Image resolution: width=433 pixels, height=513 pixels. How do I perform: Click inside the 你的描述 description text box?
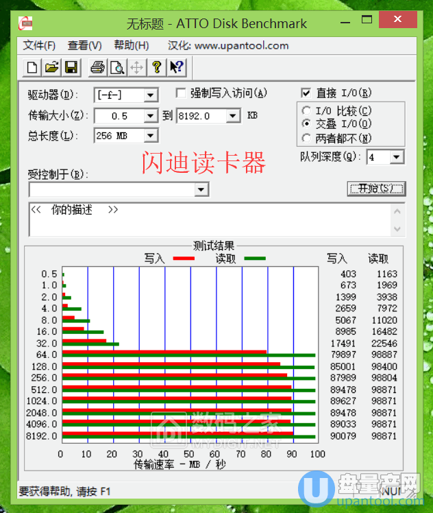pyautogui.click(x=206, y=219)
